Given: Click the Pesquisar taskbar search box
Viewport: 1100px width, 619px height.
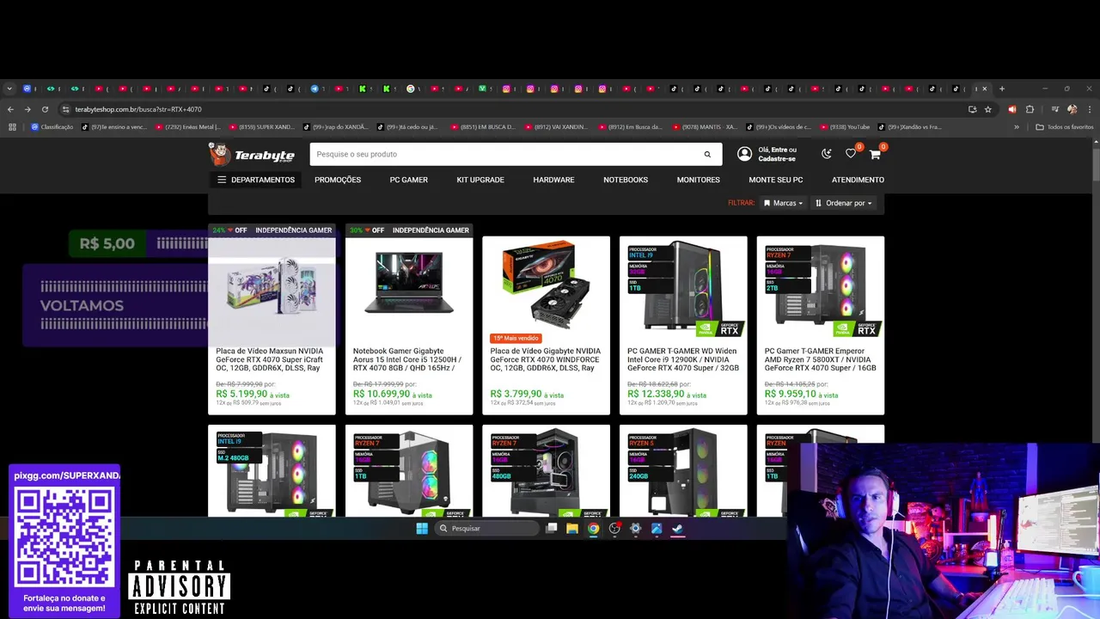Looking at the screenshot, I should coord(487,529).
